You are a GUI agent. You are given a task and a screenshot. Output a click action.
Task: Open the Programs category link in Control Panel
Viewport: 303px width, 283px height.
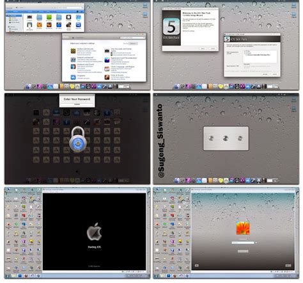coord(81,76)
